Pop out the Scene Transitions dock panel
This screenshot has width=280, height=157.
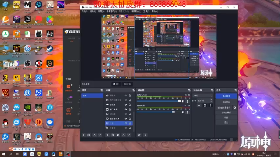[212, 90]
